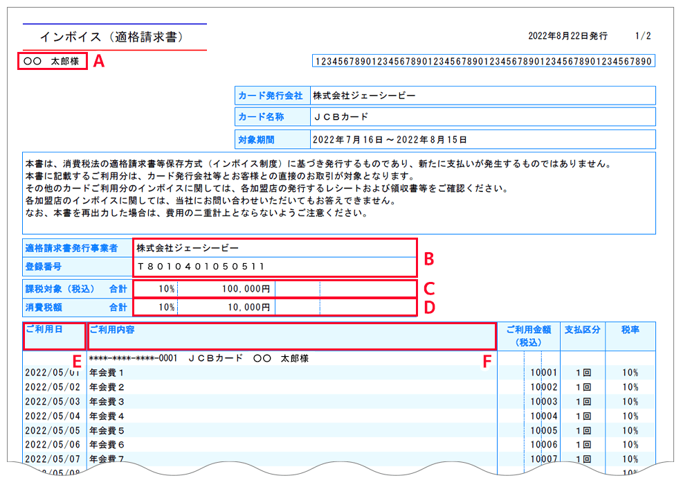Select the card number line ending in 0001
681x496 pixels.
click(199, 359)
